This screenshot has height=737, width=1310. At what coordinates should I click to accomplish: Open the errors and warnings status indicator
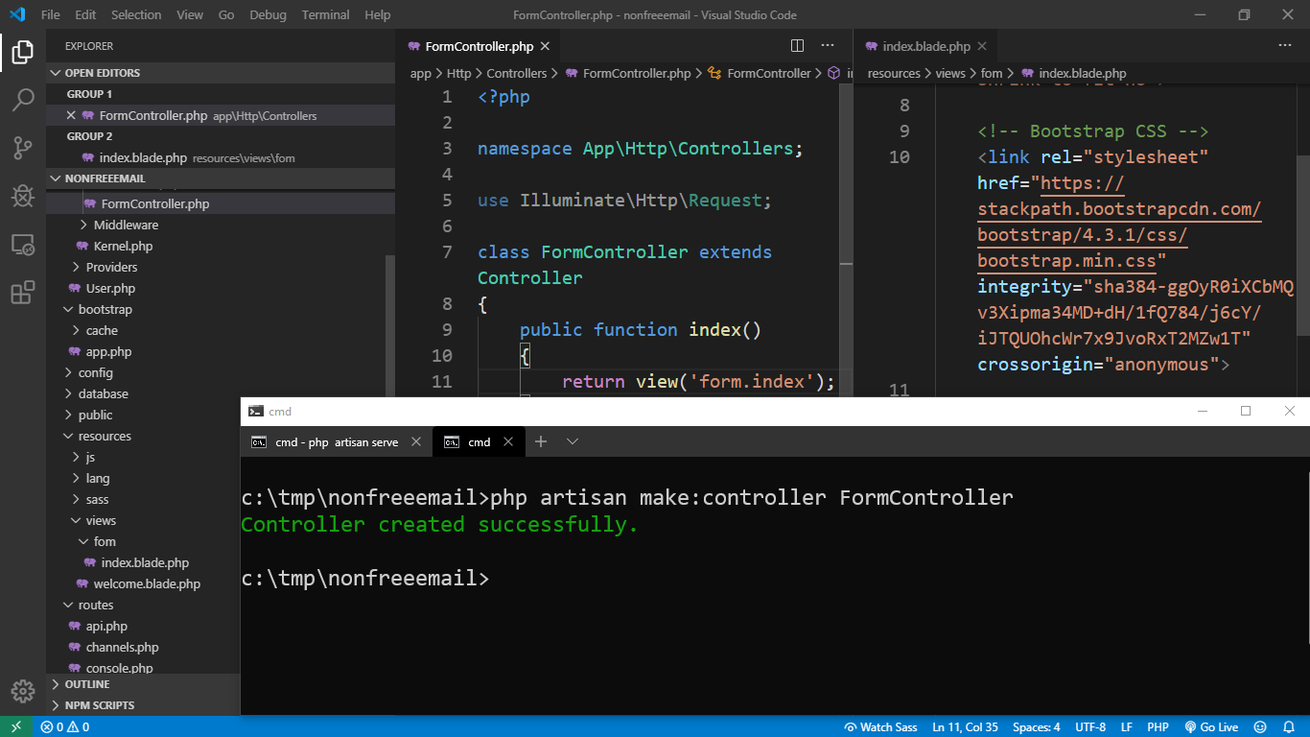point(65,727)
